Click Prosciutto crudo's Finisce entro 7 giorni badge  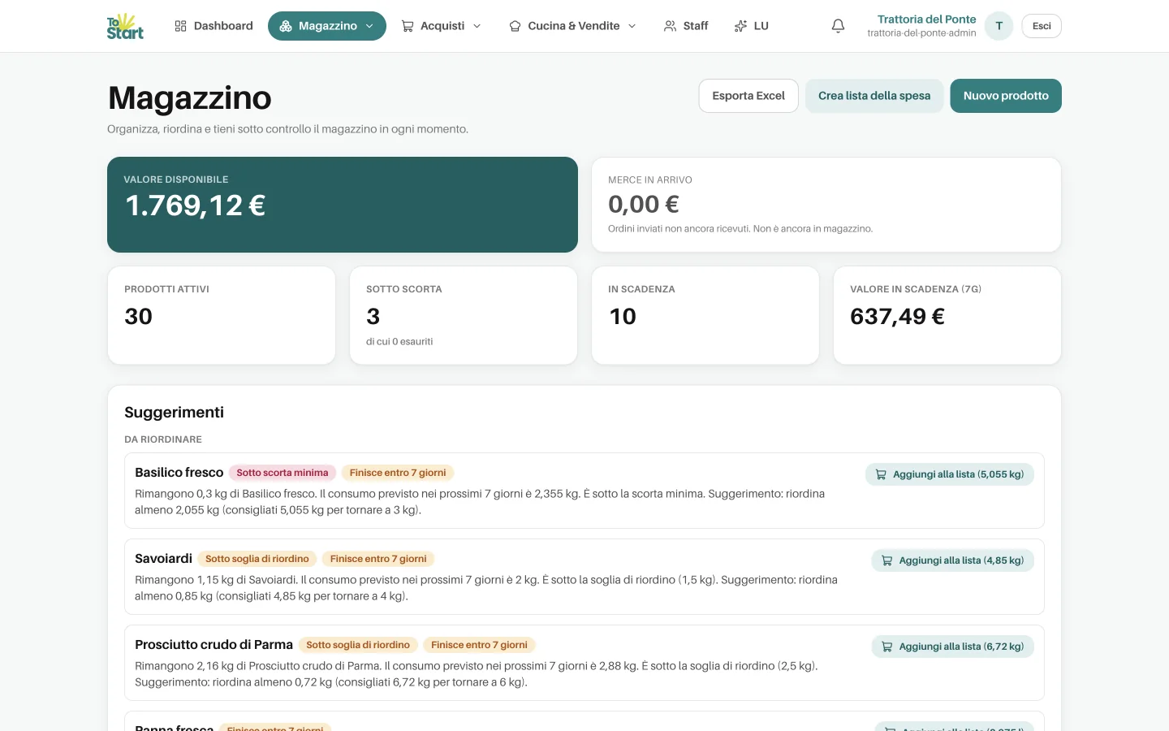[x=479, y=645]
